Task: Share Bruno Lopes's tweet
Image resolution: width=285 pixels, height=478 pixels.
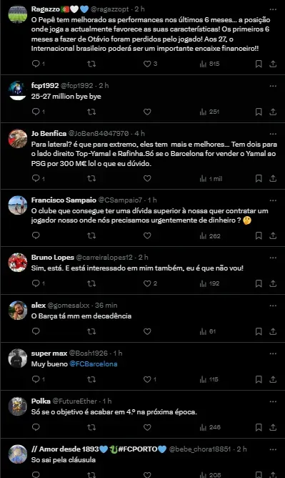Action: 273,283
